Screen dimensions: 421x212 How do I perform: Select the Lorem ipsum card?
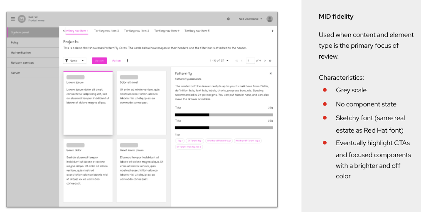tap(88, 103)
